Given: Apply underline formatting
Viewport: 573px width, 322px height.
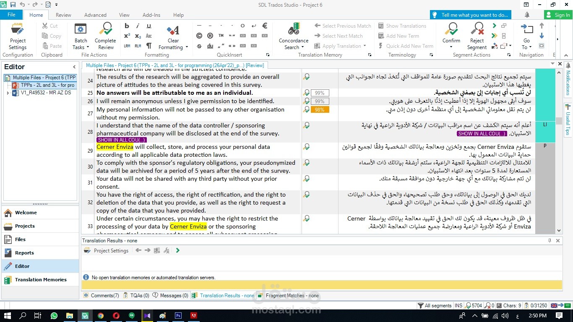Looking at the screenshot, I should (149, 26).
